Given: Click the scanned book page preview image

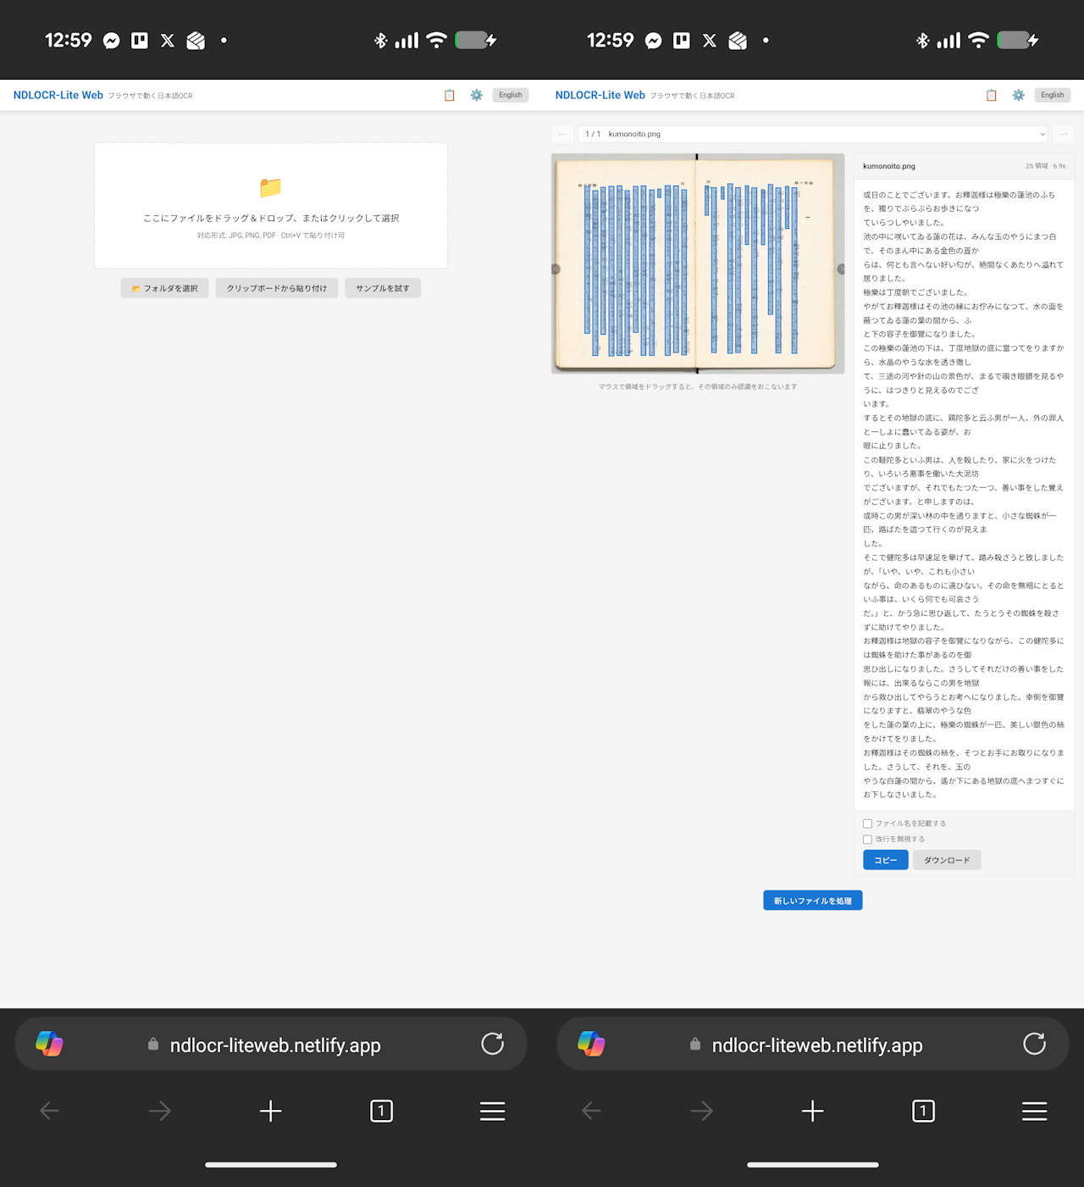Looking at the screenshot, I should [698, 263].
